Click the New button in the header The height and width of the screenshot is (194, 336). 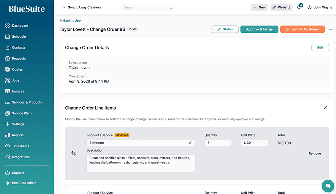tap(259, 7)
